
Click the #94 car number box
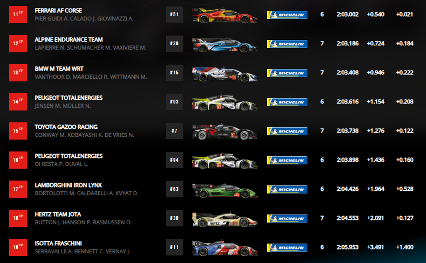pos(174,160)
